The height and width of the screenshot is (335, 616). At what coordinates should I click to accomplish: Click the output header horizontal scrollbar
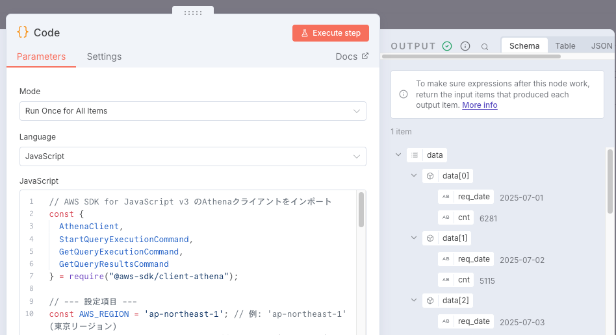tap(471, 56)
